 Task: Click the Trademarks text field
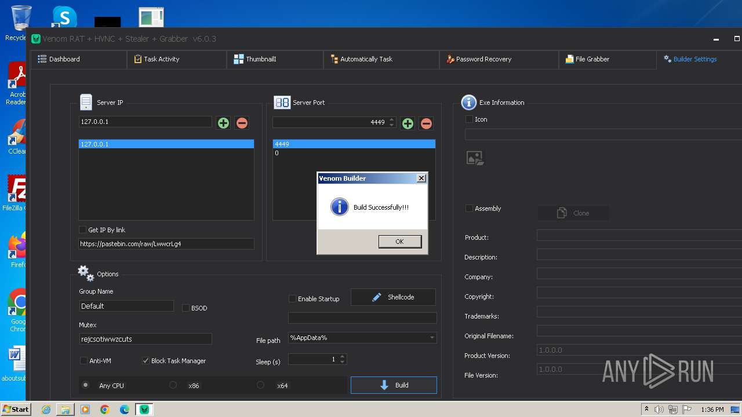pyautogui.click(x=639, y=312)
